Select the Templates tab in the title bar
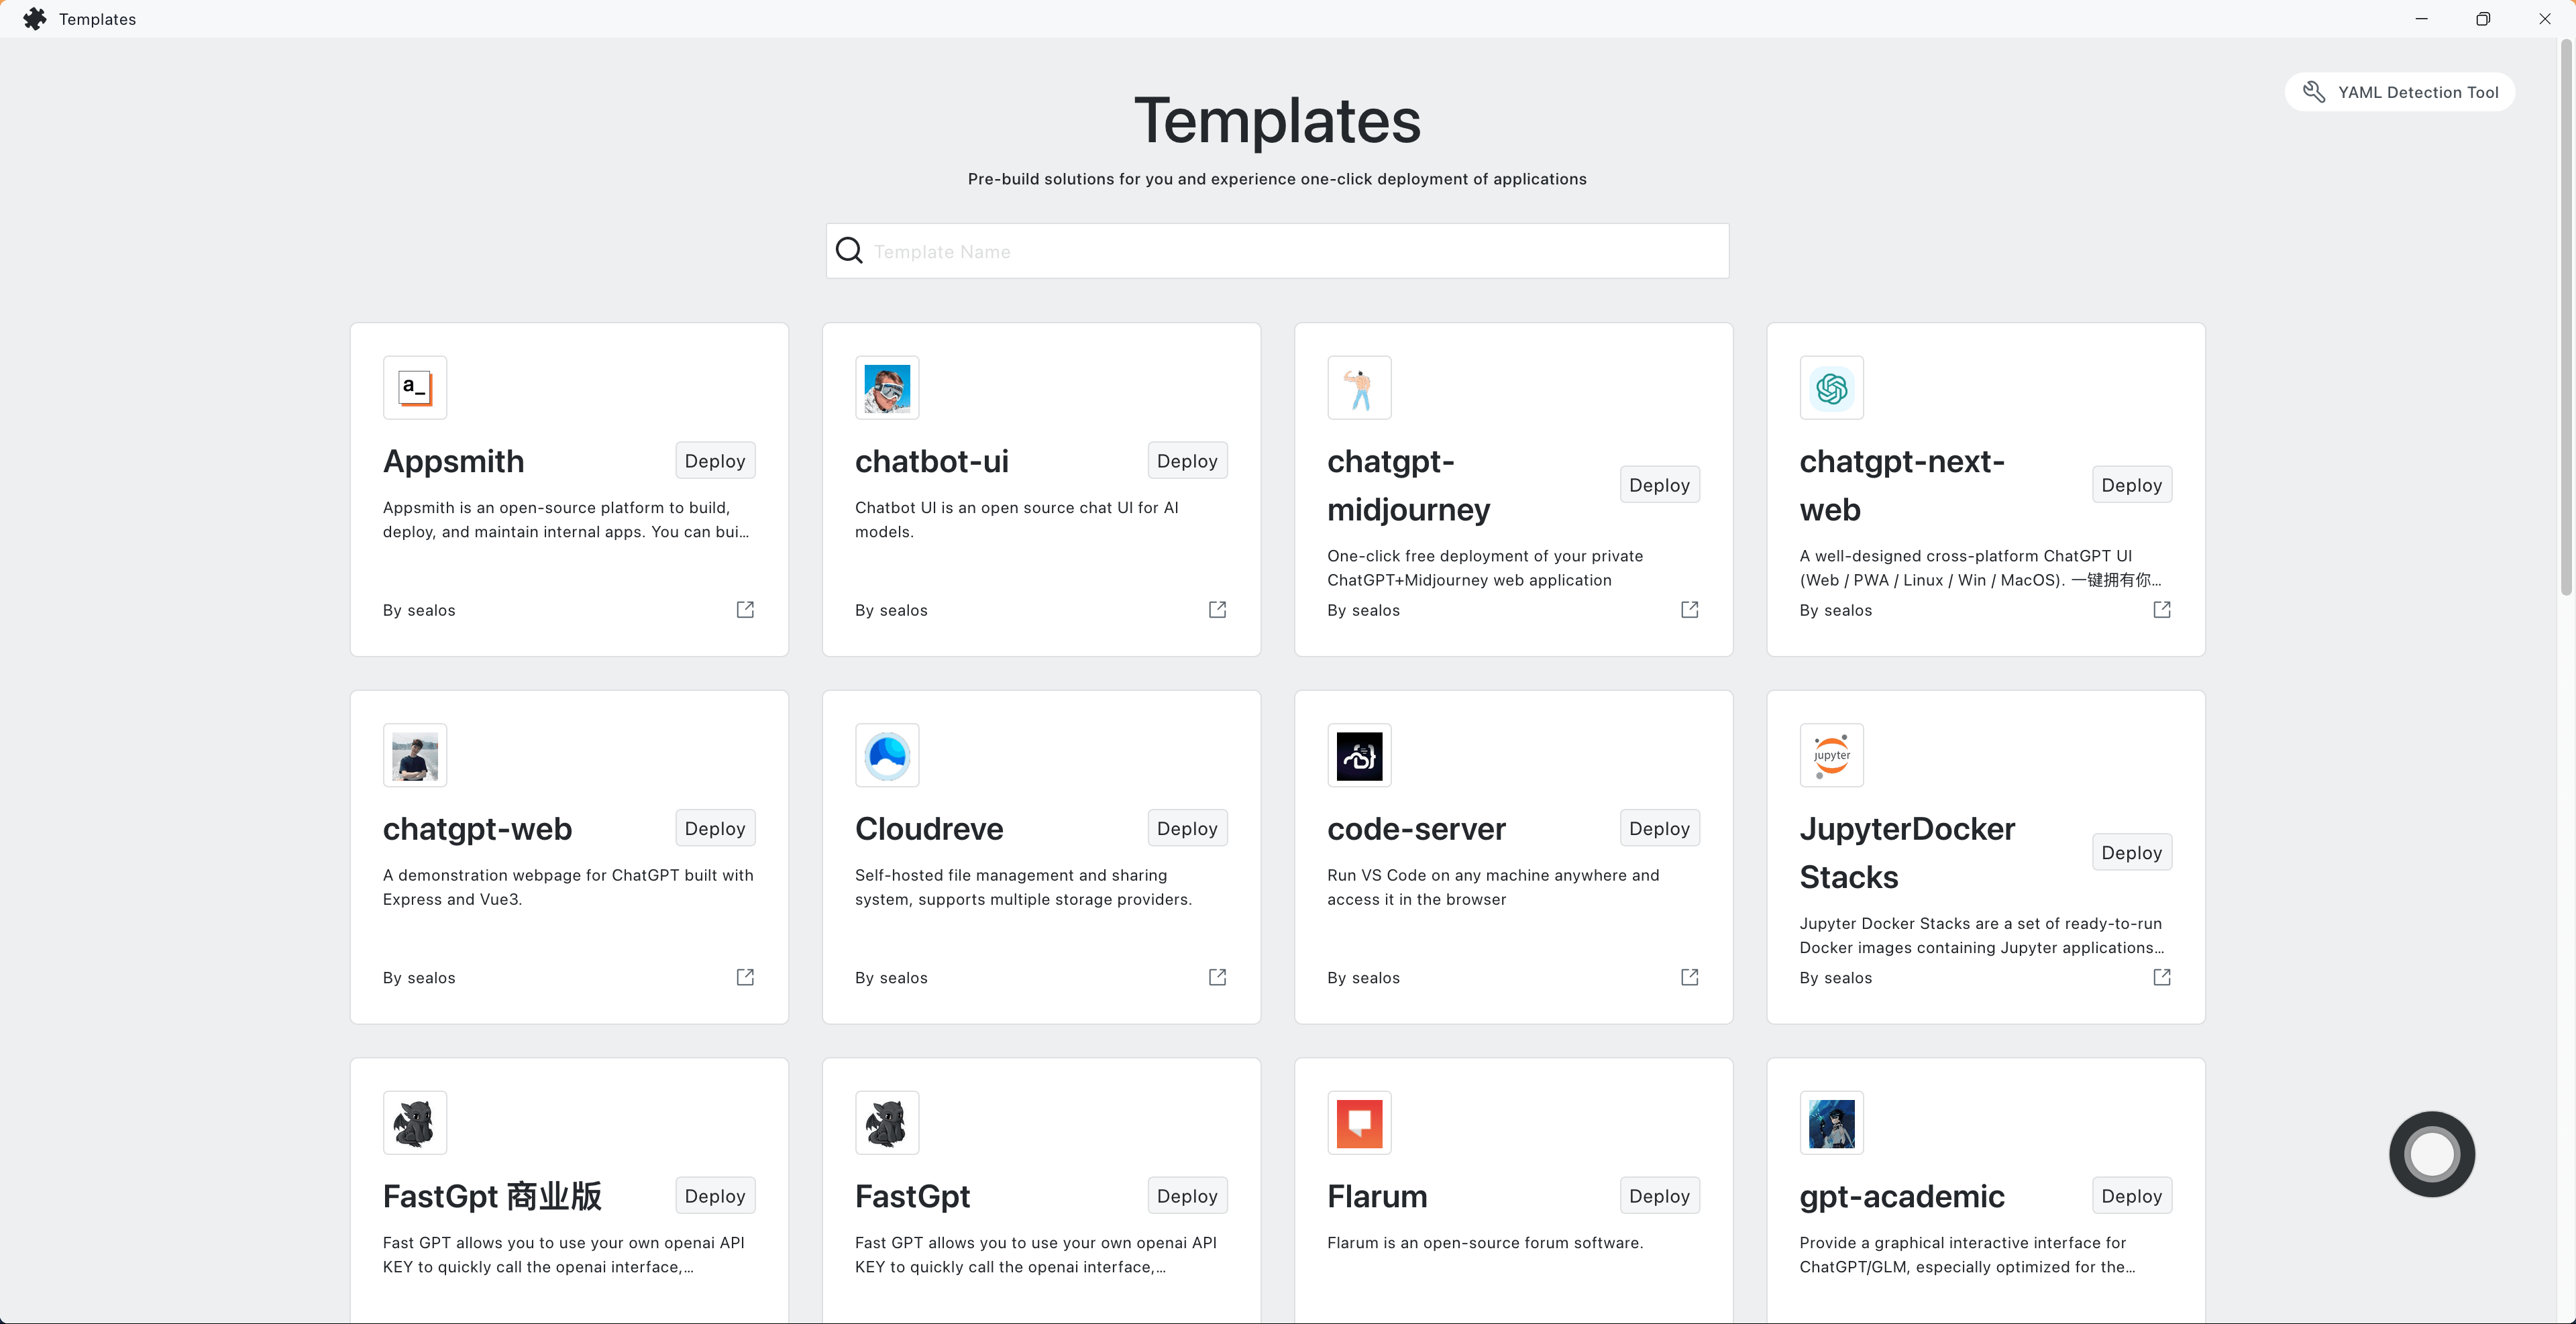Screen dimensions: 2576x1324 (97, 18)
